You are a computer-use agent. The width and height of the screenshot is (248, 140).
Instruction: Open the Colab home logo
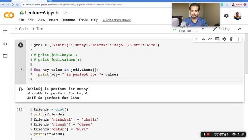9,16
